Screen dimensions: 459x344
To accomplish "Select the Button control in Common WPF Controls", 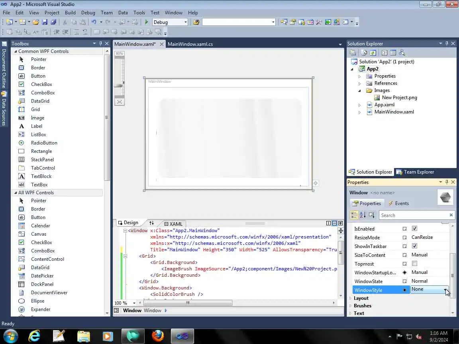I will coord(38,76).
